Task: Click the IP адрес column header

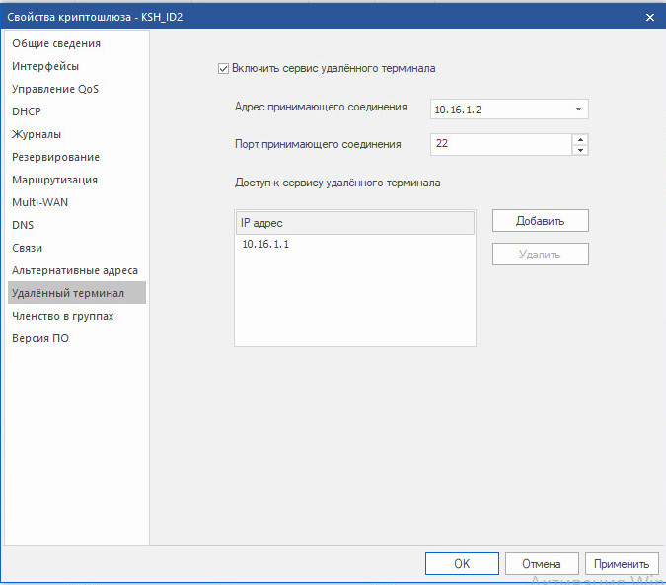Action: point(354,223)
